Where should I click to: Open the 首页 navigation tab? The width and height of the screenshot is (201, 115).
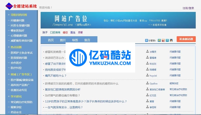[x=51, y=40]
